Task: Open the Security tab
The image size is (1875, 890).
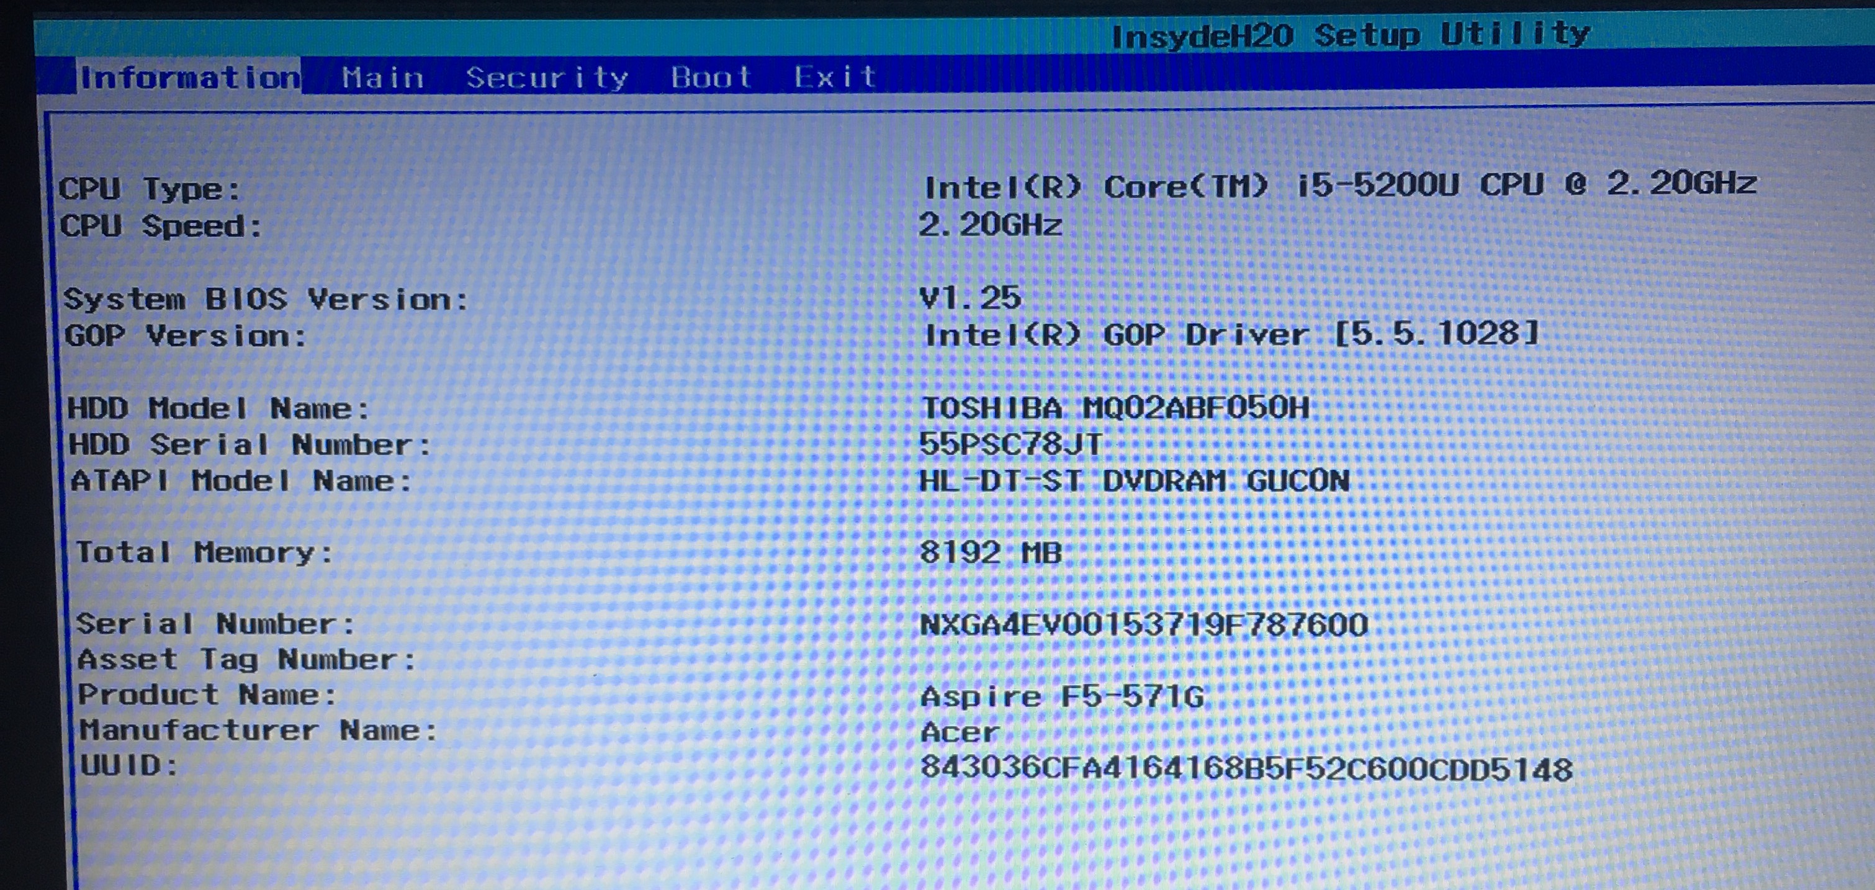Action: (547, 77)
